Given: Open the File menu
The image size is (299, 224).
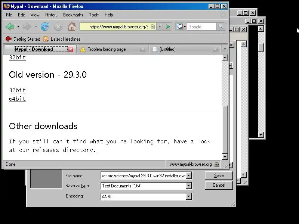Looking at the screenshot, I should tap(9, 15).
